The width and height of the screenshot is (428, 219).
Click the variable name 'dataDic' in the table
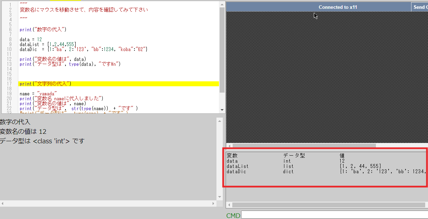point(237,171)
